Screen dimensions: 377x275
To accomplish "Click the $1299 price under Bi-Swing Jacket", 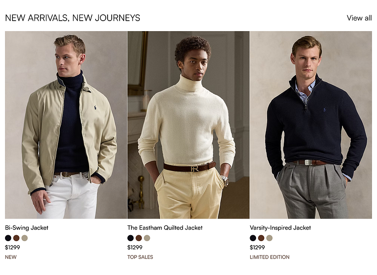I will click(12, 247).
